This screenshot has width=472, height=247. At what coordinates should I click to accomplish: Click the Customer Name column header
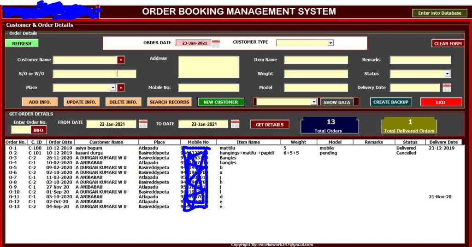tap(106, 142)
